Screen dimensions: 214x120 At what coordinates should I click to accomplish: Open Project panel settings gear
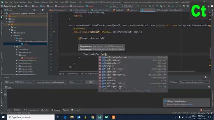42,10
